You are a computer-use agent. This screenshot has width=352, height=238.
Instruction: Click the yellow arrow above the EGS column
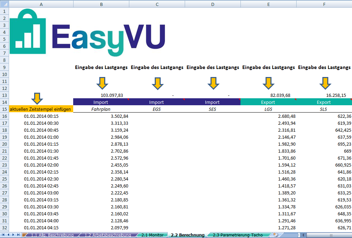point(158,83)
